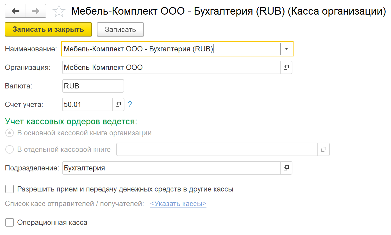The width and height of the screenshot is (391, 235).
Task: Open the Подразделение selection icon
Action: tap(286, 168)
